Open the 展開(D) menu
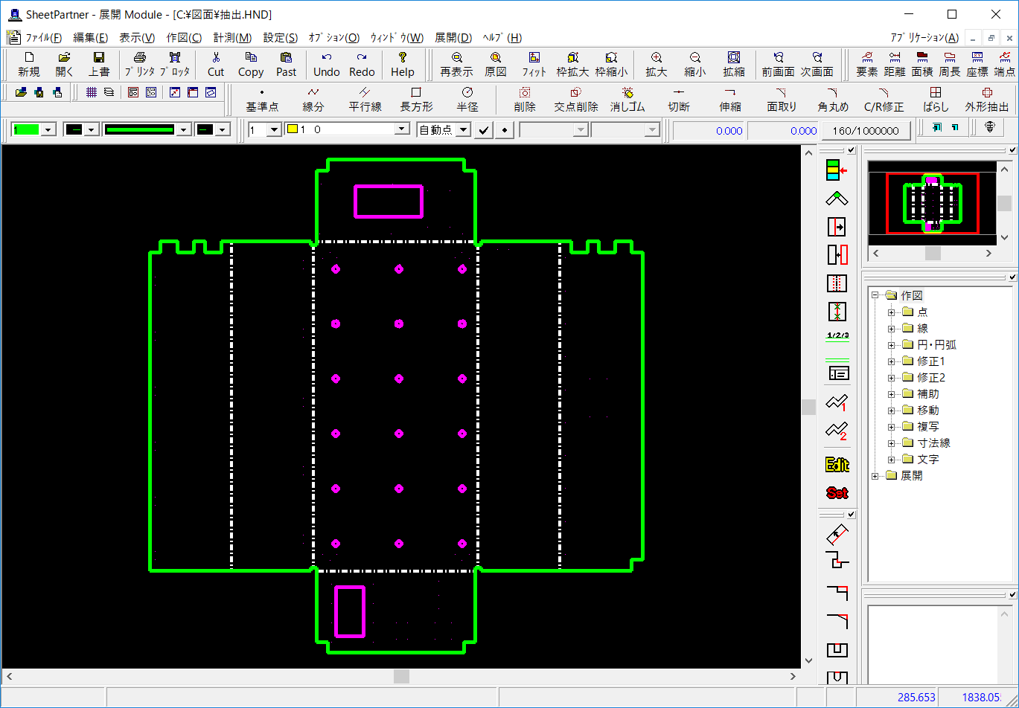The width and height of the screenshot is (1019, 708). [453, 38]
